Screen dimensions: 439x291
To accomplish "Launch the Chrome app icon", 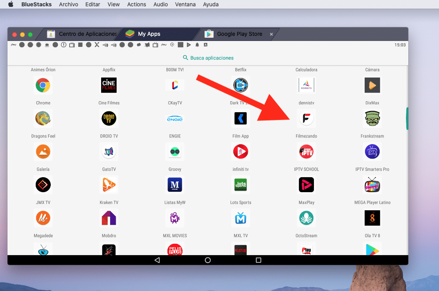I will point(43,85).
